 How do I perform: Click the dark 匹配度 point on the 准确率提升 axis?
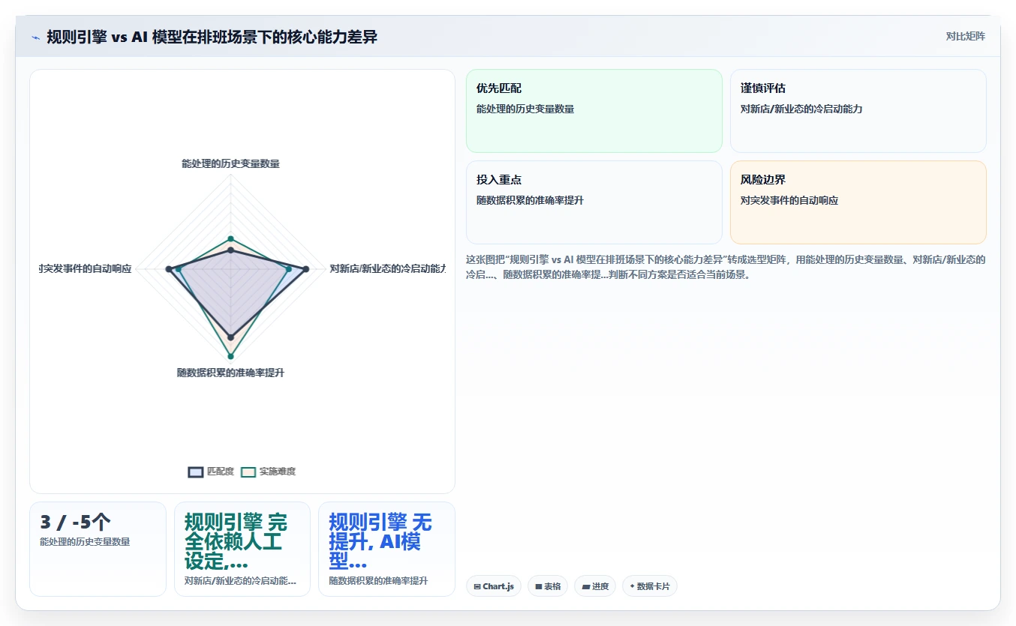[x=230, y=337]
